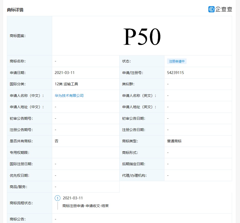Click the 商标形式: label

[130, 153]
